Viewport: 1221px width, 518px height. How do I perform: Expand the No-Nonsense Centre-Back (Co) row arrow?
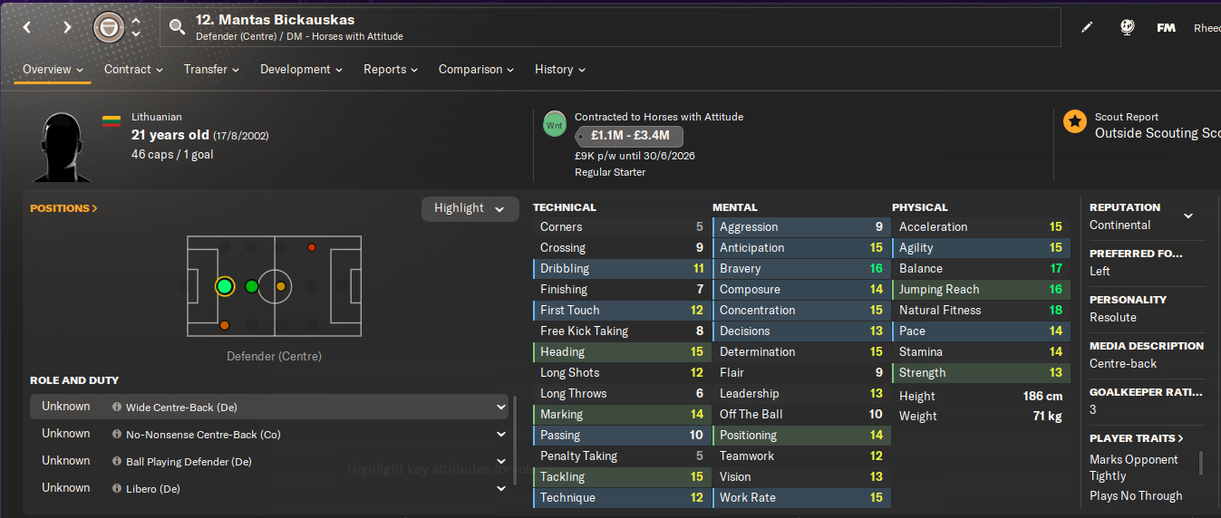coord(501,435)
